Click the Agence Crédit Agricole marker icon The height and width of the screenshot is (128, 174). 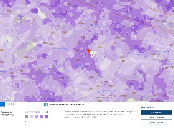[x=146, y=57]
